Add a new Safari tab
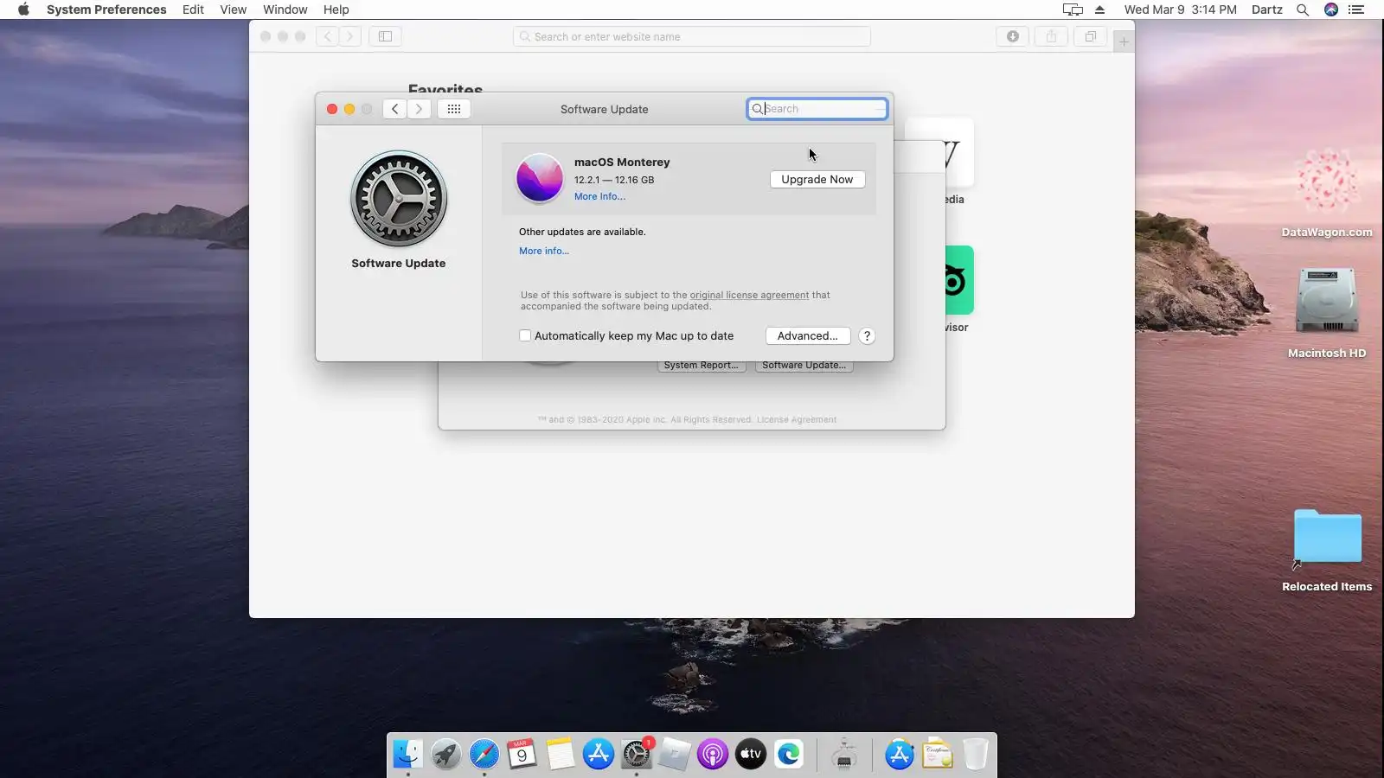Viewport: 1384px width, 778px height. click(x=1124, y=41)
